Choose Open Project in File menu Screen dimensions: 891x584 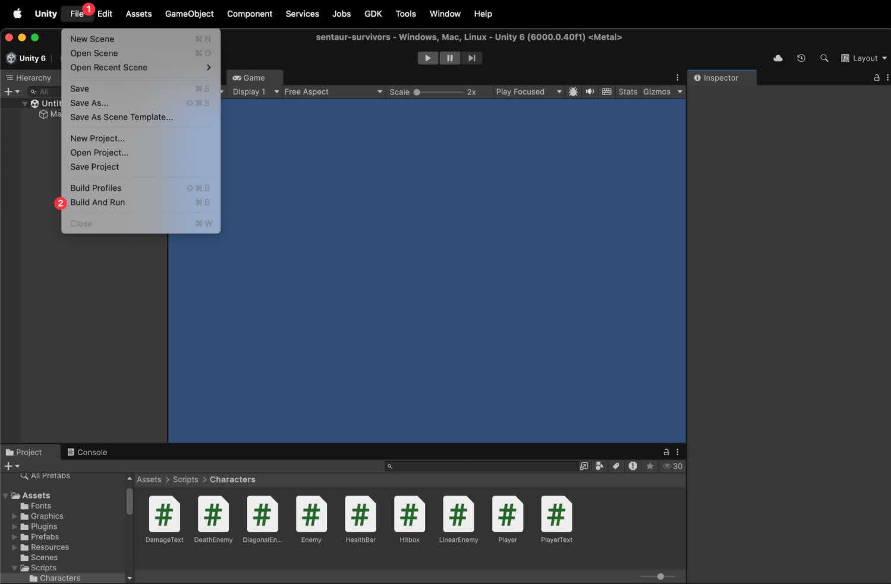[141, 153]
